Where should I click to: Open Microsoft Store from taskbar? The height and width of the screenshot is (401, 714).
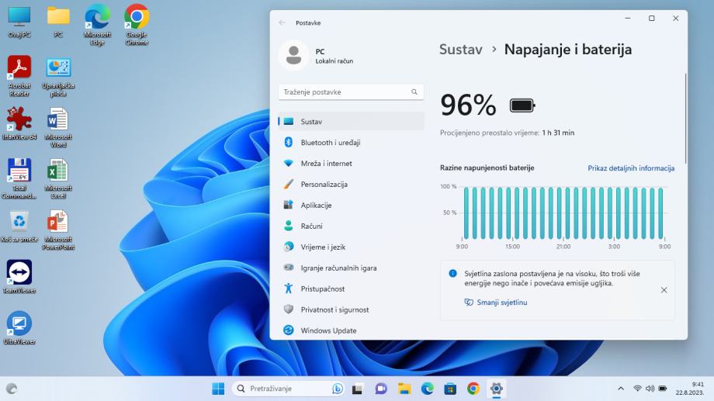click(450, 389)
